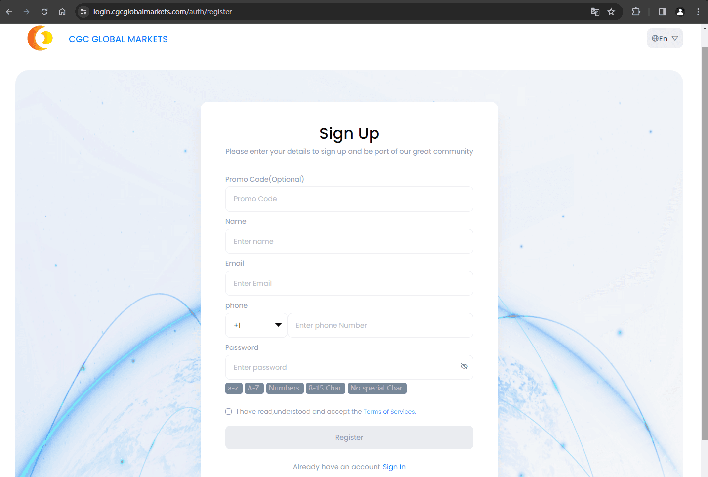Focus the Enter name field
708x477 pixels.
point(349,241)
